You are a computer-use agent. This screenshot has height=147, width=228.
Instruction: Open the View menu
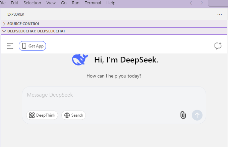tap(51, 3)
